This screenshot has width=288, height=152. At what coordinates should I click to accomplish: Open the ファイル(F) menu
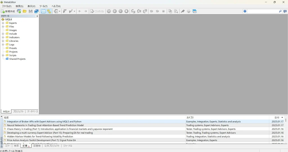point(7,6)
